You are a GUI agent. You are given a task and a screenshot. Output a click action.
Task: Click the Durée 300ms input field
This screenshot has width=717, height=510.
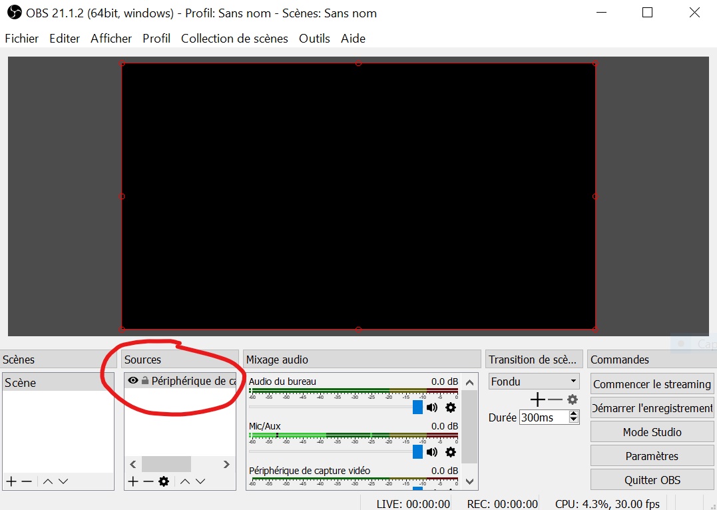click(x=544, y=417)
